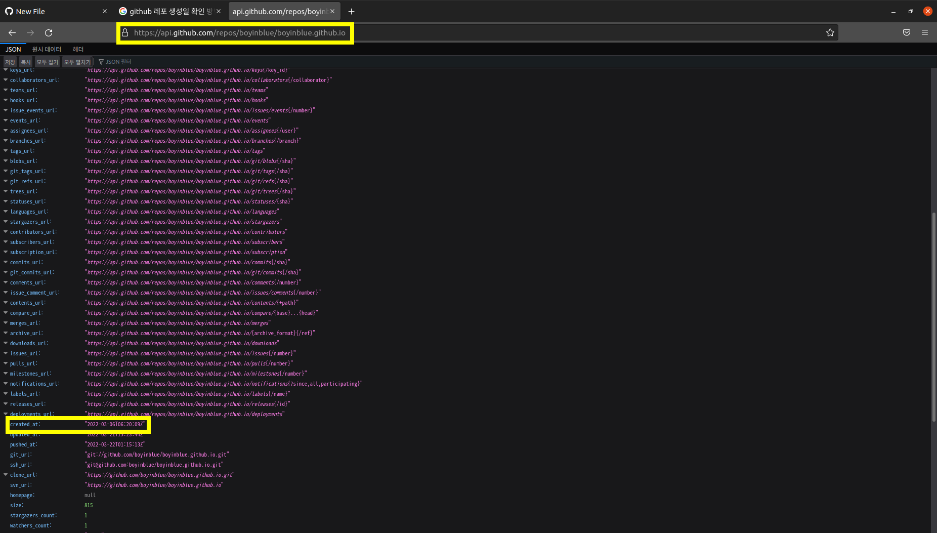The image size is (937, 533).
Task: Open the downloads_url link value
Action: (182, 343)
